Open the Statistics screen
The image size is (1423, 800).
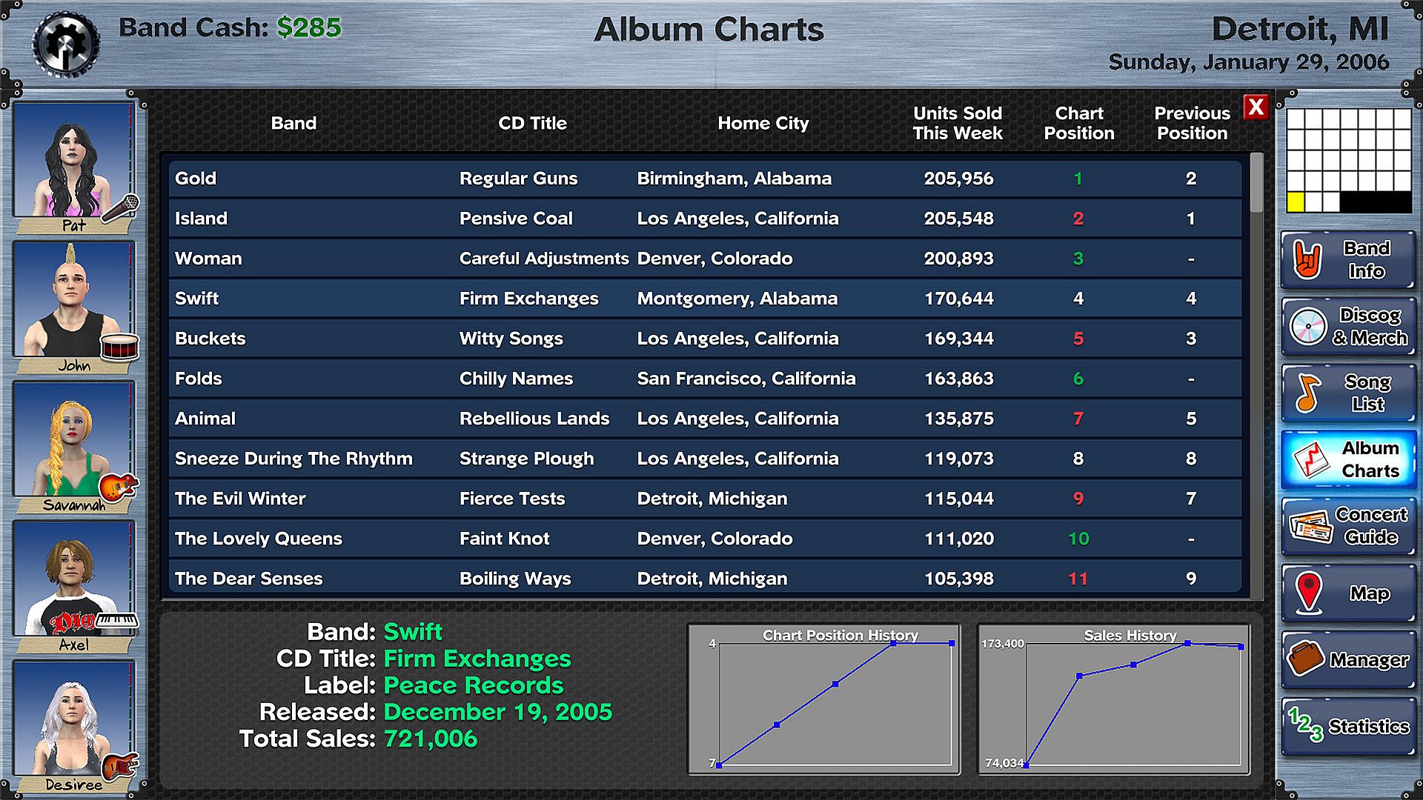pos(1348,727)
